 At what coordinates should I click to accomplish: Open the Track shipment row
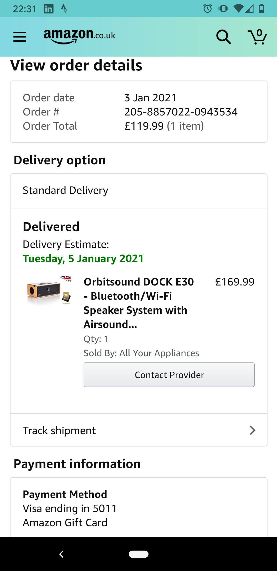coord(139,430)
